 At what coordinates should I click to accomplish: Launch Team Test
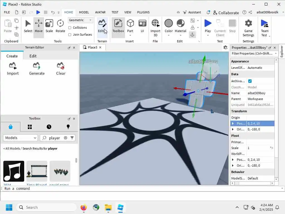264,28
